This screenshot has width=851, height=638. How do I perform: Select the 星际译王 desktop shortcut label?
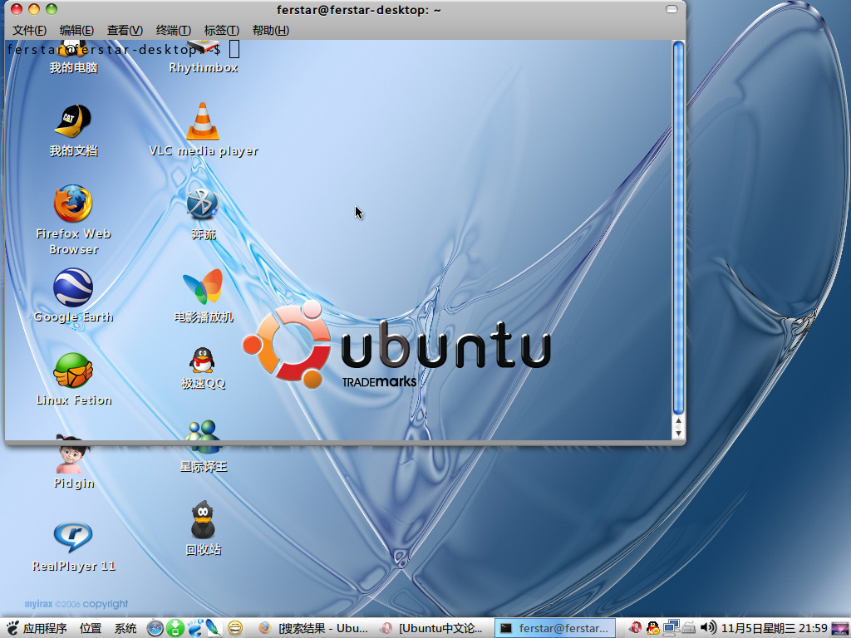tap(204, 467)
